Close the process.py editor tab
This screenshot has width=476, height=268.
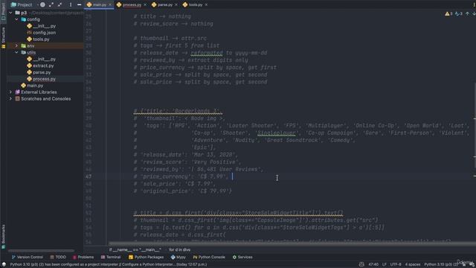[145, 4]
